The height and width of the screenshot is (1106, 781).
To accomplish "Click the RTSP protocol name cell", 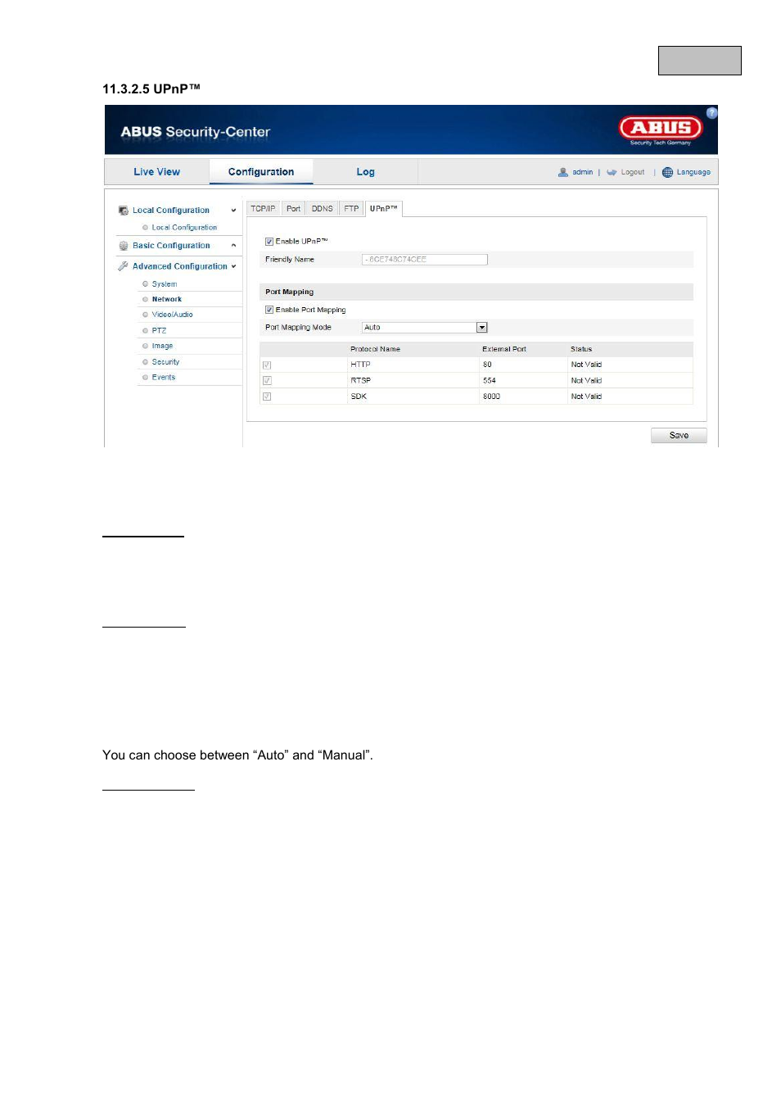I will coord(360,381).
